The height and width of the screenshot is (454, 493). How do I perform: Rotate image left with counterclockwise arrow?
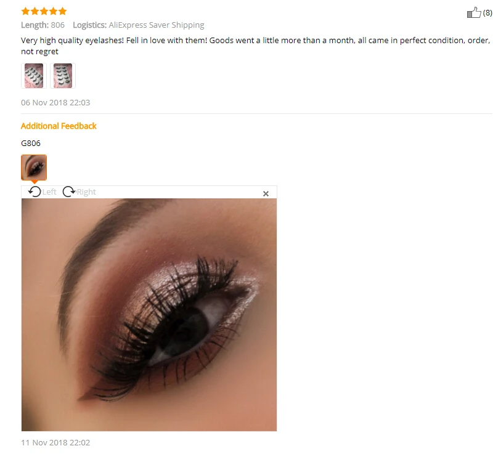[x=35, y=192]
